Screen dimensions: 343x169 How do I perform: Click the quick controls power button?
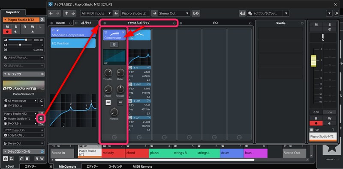[6, 159]
